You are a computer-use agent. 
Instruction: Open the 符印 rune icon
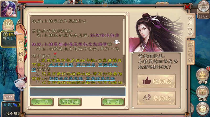[x=202, y=76]
